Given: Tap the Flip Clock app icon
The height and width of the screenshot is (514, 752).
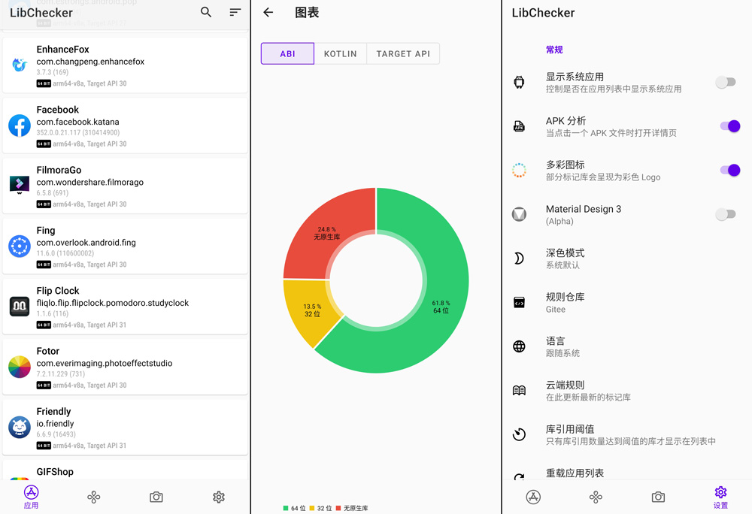Looking at the screenshot, I should [x=20, y=306].
